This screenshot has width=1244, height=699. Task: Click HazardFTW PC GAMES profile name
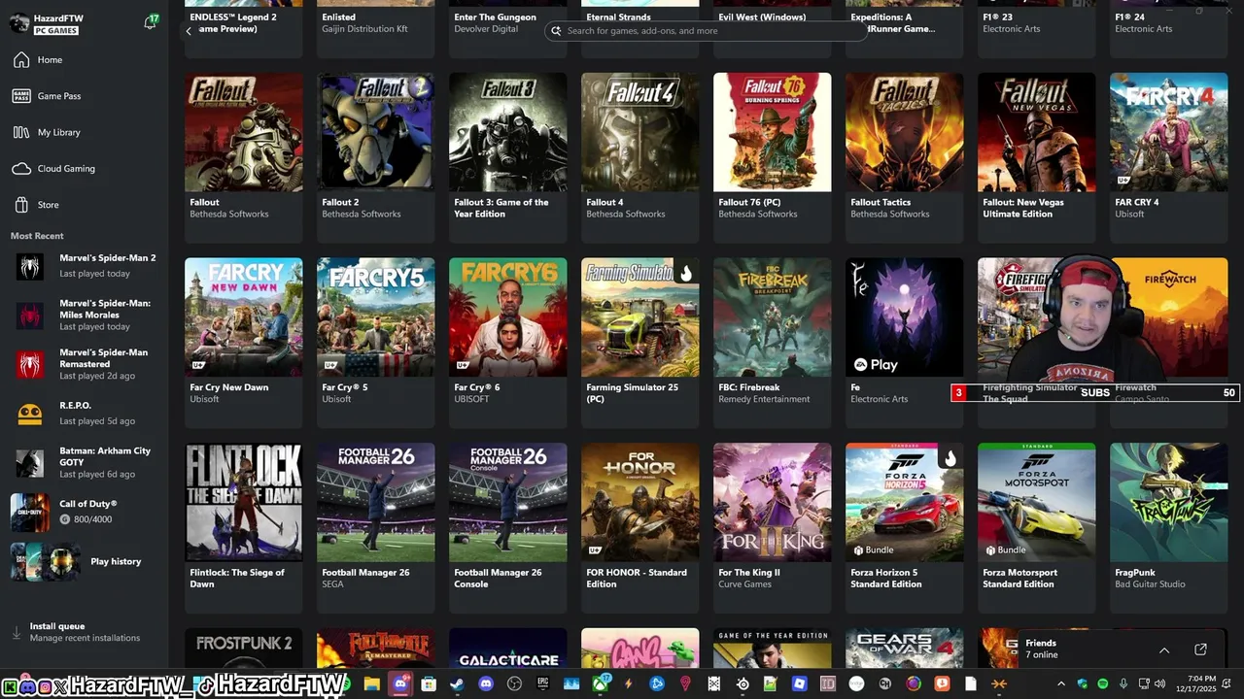(59, 23)
